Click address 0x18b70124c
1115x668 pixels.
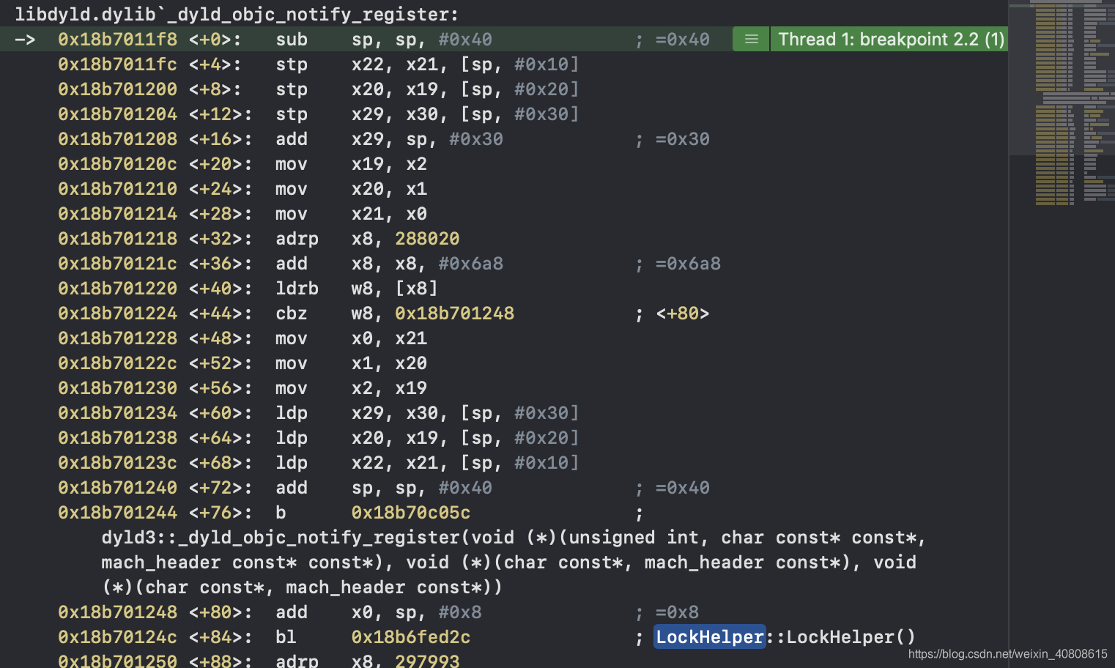(x=117, y=637)
